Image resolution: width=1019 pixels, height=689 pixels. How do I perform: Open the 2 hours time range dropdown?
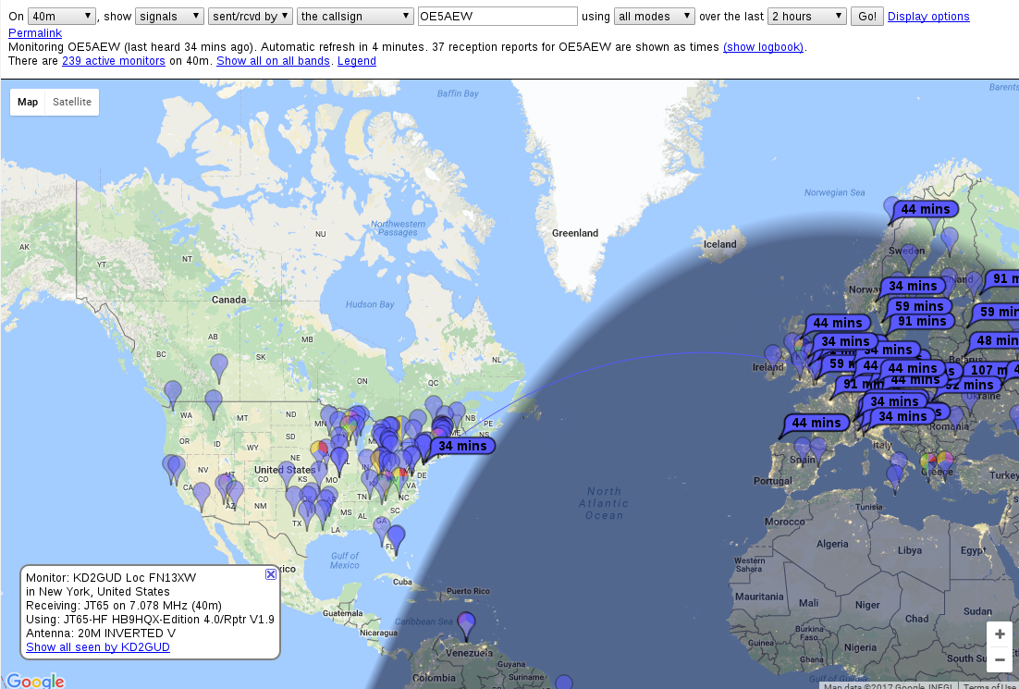[806, 16]
